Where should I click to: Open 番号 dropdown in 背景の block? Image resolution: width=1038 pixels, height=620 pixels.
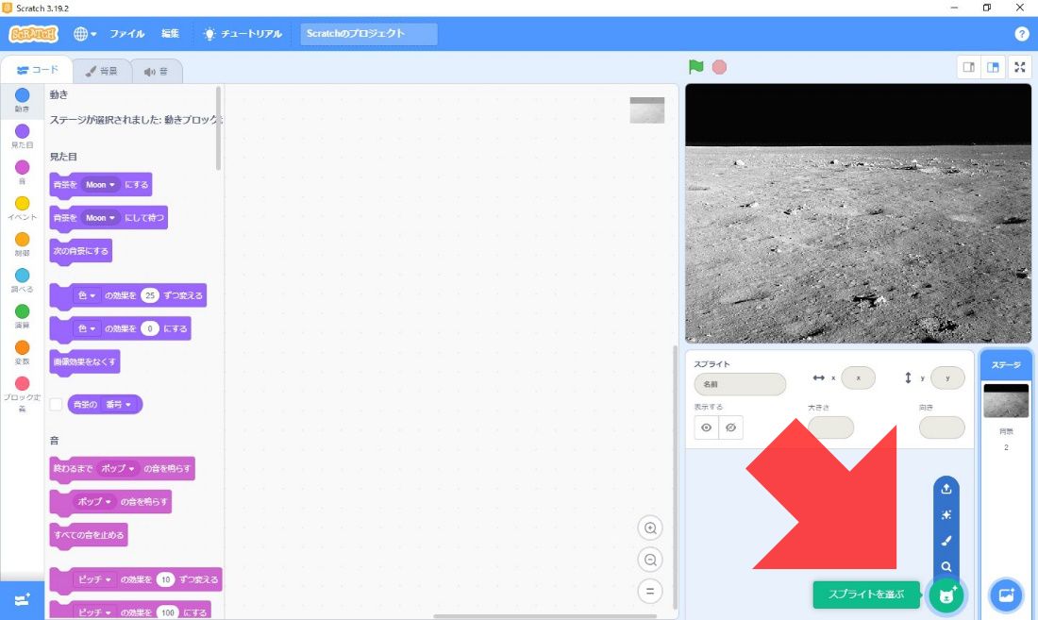(118, 404)
